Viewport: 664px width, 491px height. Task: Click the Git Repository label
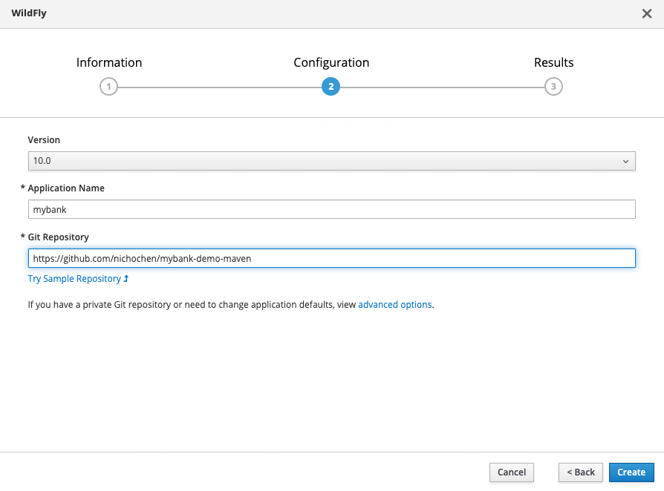click(59, 237)
